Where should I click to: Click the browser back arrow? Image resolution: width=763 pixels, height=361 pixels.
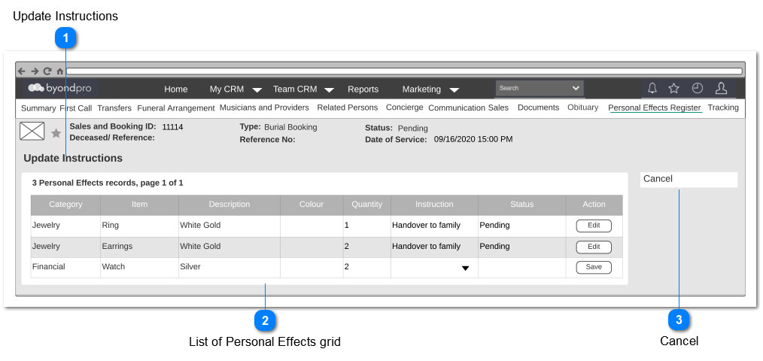[x=22, y=71]
